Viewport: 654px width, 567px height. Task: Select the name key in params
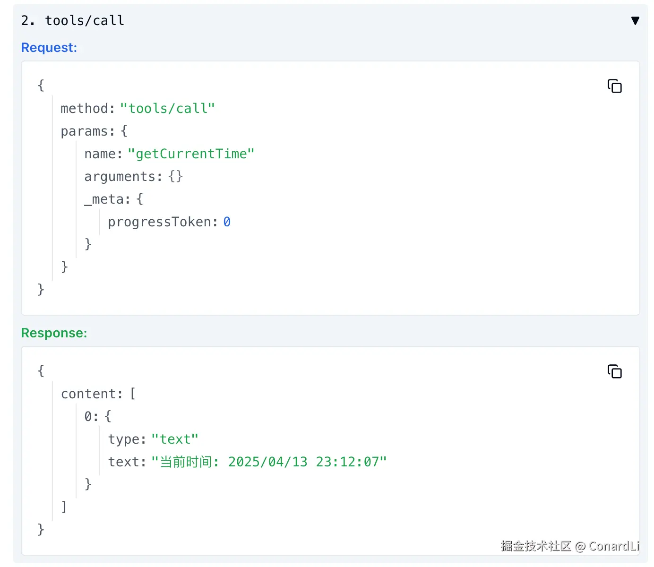point(100,154)
